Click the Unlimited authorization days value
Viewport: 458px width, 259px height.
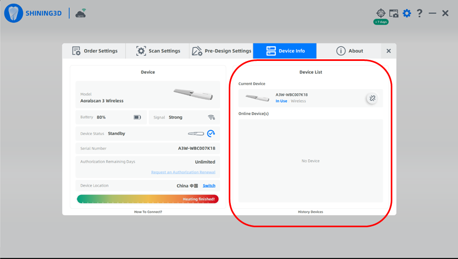pyautogui.click(x=205, y=162)
